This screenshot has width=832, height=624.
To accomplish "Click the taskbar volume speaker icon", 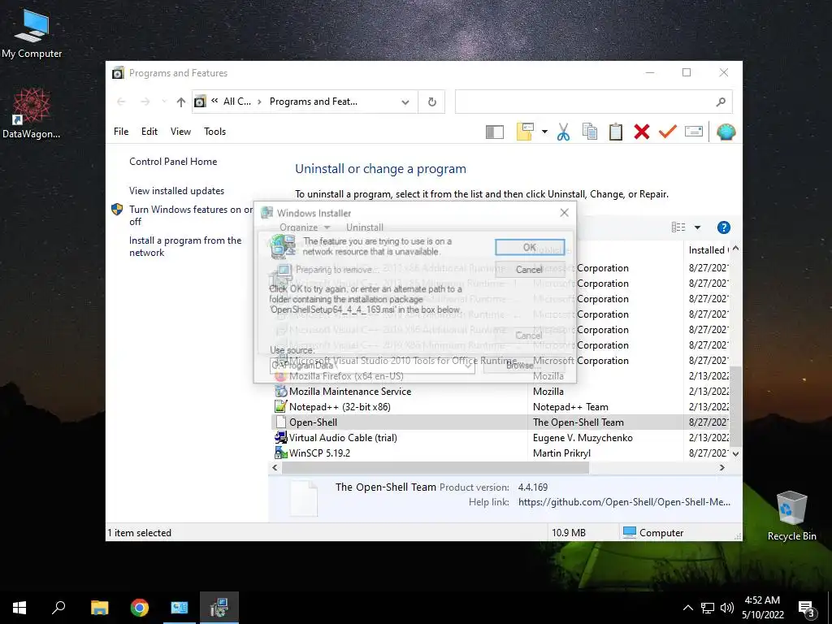I will [727, 608].
